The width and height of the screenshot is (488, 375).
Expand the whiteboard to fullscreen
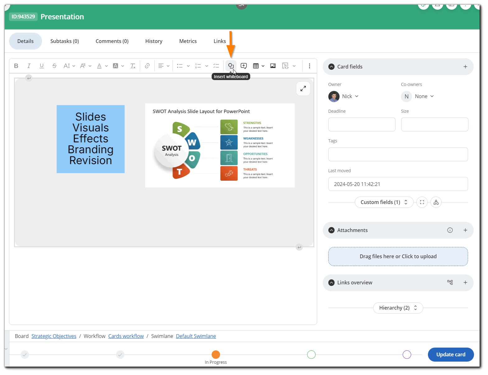click(303, 89)
